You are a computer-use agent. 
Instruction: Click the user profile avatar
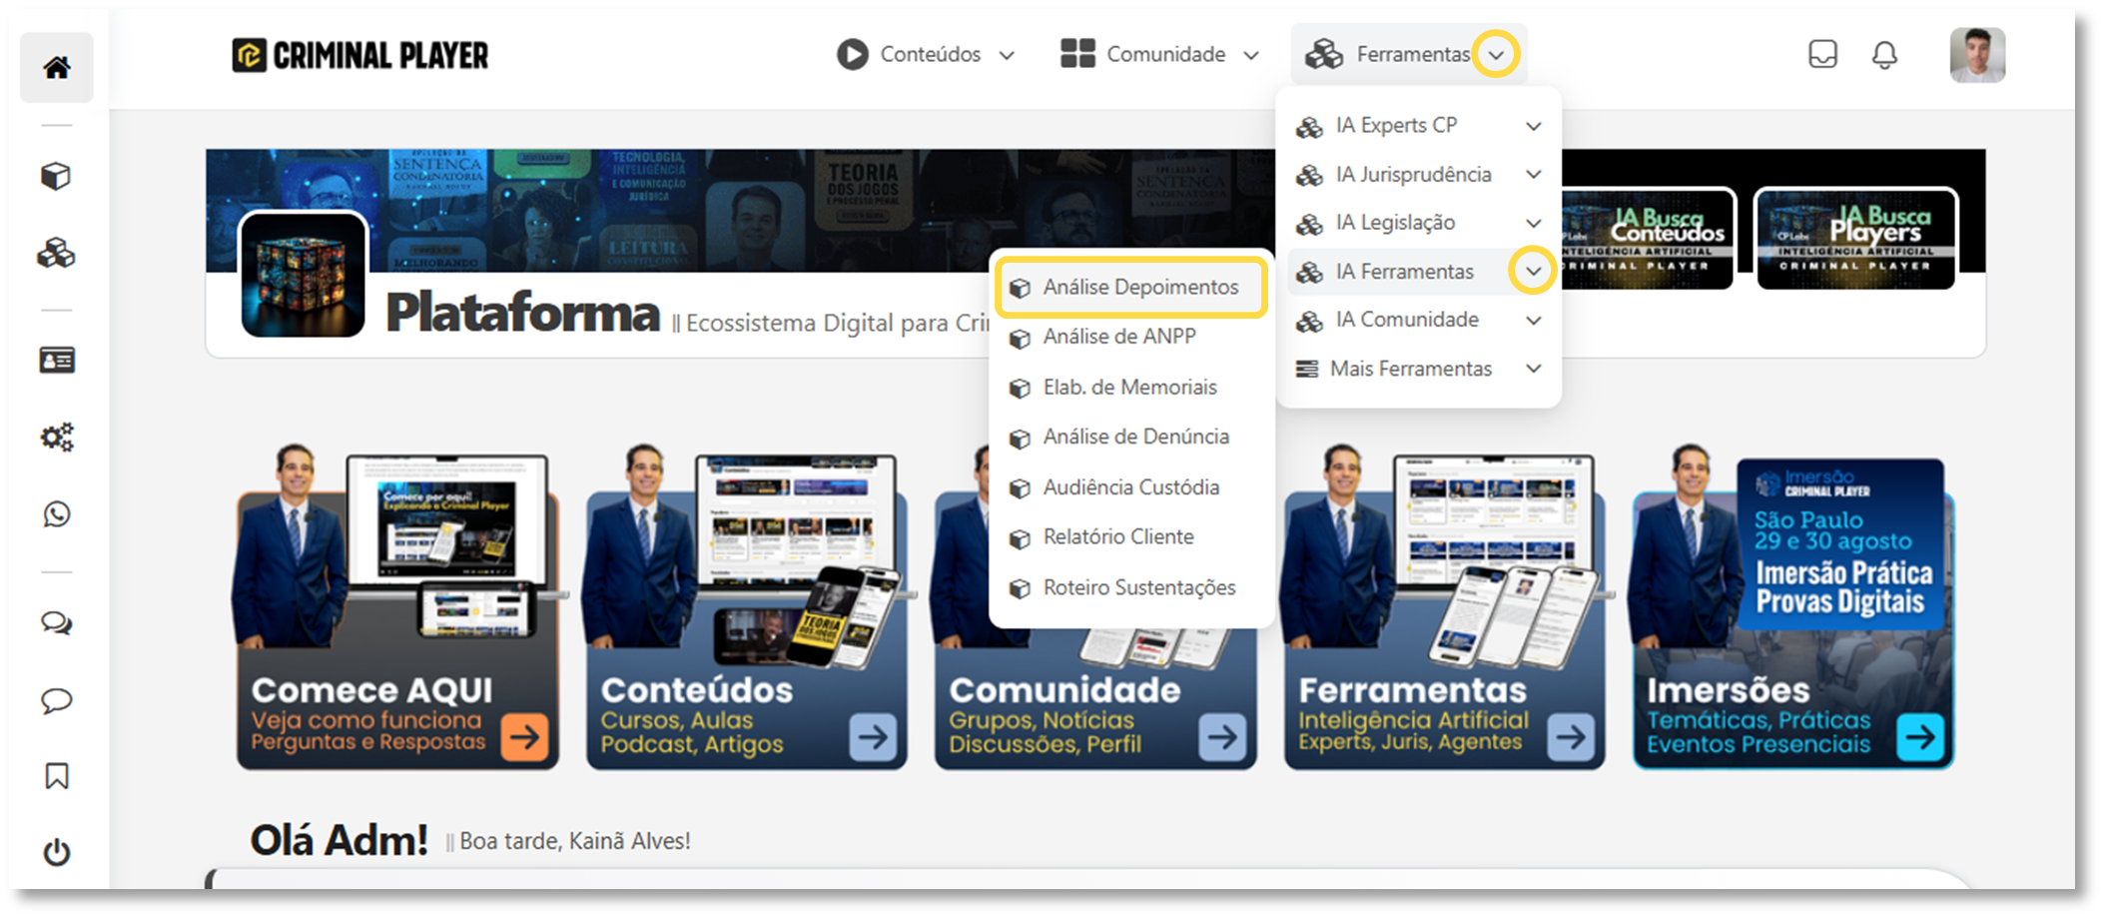(1976, 55)
